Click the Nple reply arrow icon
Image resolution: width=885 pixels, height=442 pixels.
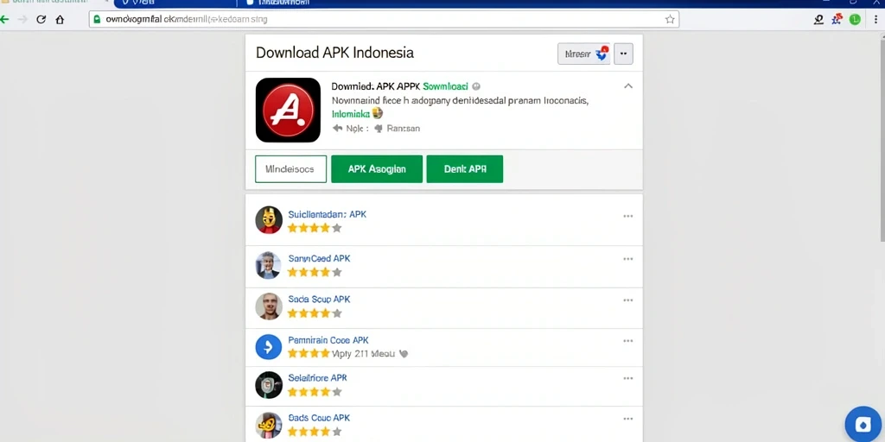338,129
